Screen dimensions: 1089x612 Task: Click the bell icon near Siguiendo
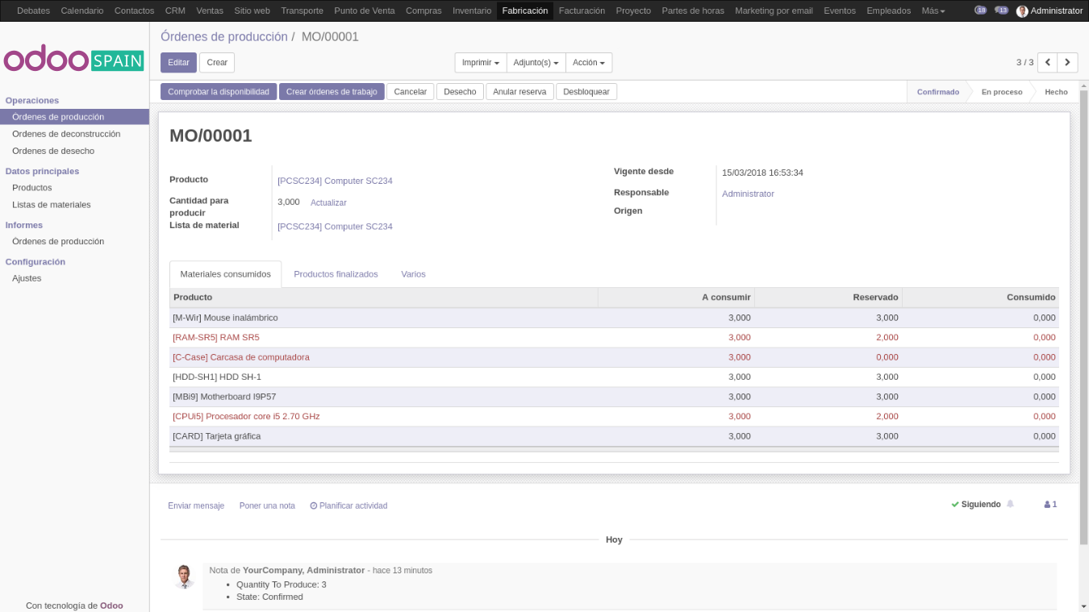(1009, 504)
